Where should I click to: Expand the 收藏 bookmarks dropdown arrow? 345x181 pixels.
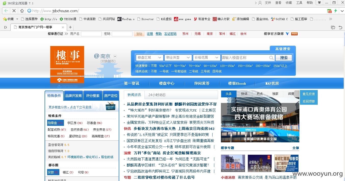coord(17,19)
